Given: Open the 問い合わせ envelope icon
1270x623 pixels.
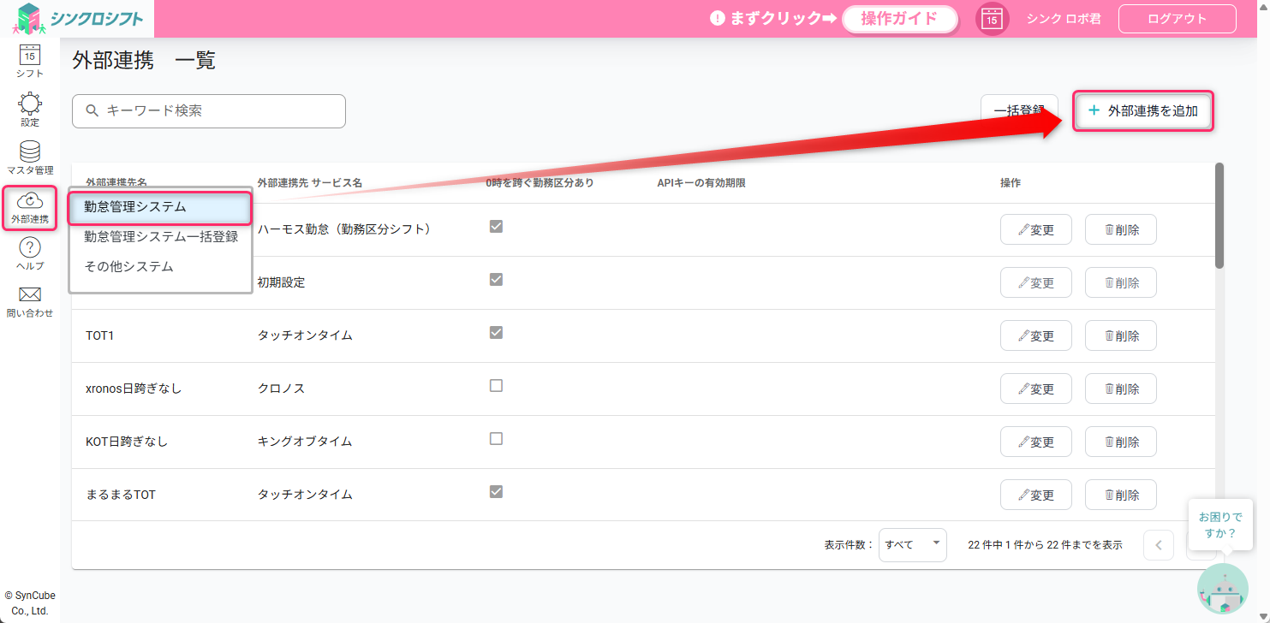Looking at the screenshot, I should point(30,296).
